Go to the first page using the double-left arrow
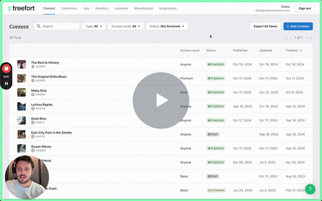The image size is (322, 201). pyautogui.click(x=286, y=37)
